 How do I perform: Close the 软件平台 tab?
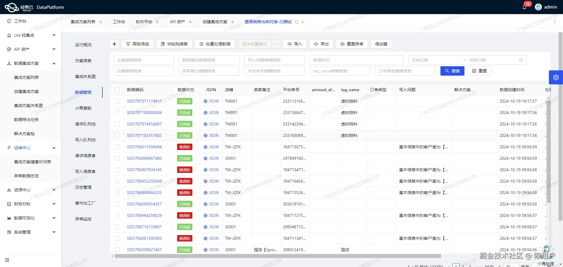pos(157,22)
